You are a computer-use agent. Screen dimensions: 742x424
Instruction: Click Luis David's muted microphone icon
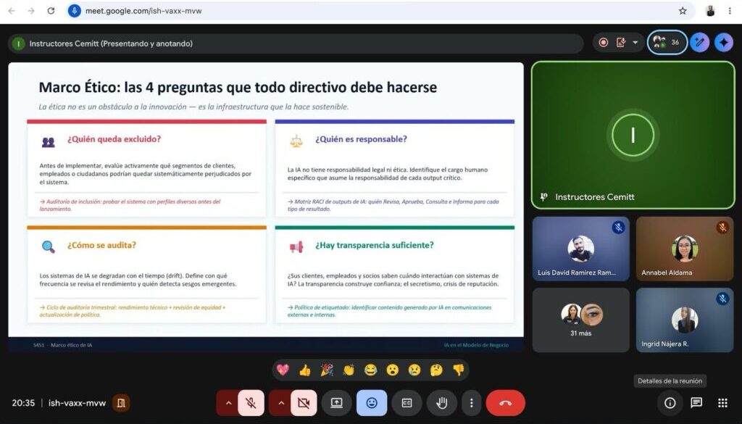618,228
